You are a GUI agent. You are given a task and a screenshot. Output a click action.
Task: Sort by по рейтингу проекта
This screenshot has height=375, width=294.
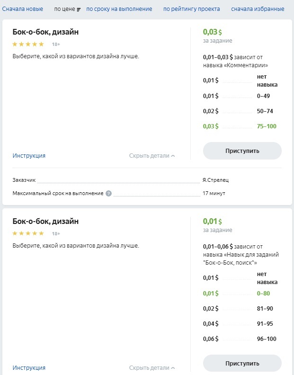coord(192,9)
